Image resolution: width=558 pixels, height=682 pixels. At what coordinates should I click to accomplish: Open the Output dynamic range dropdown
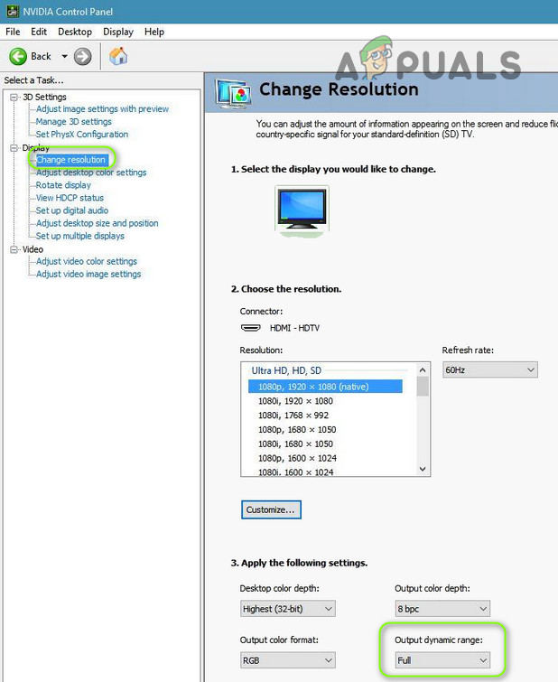pos(442,660)
